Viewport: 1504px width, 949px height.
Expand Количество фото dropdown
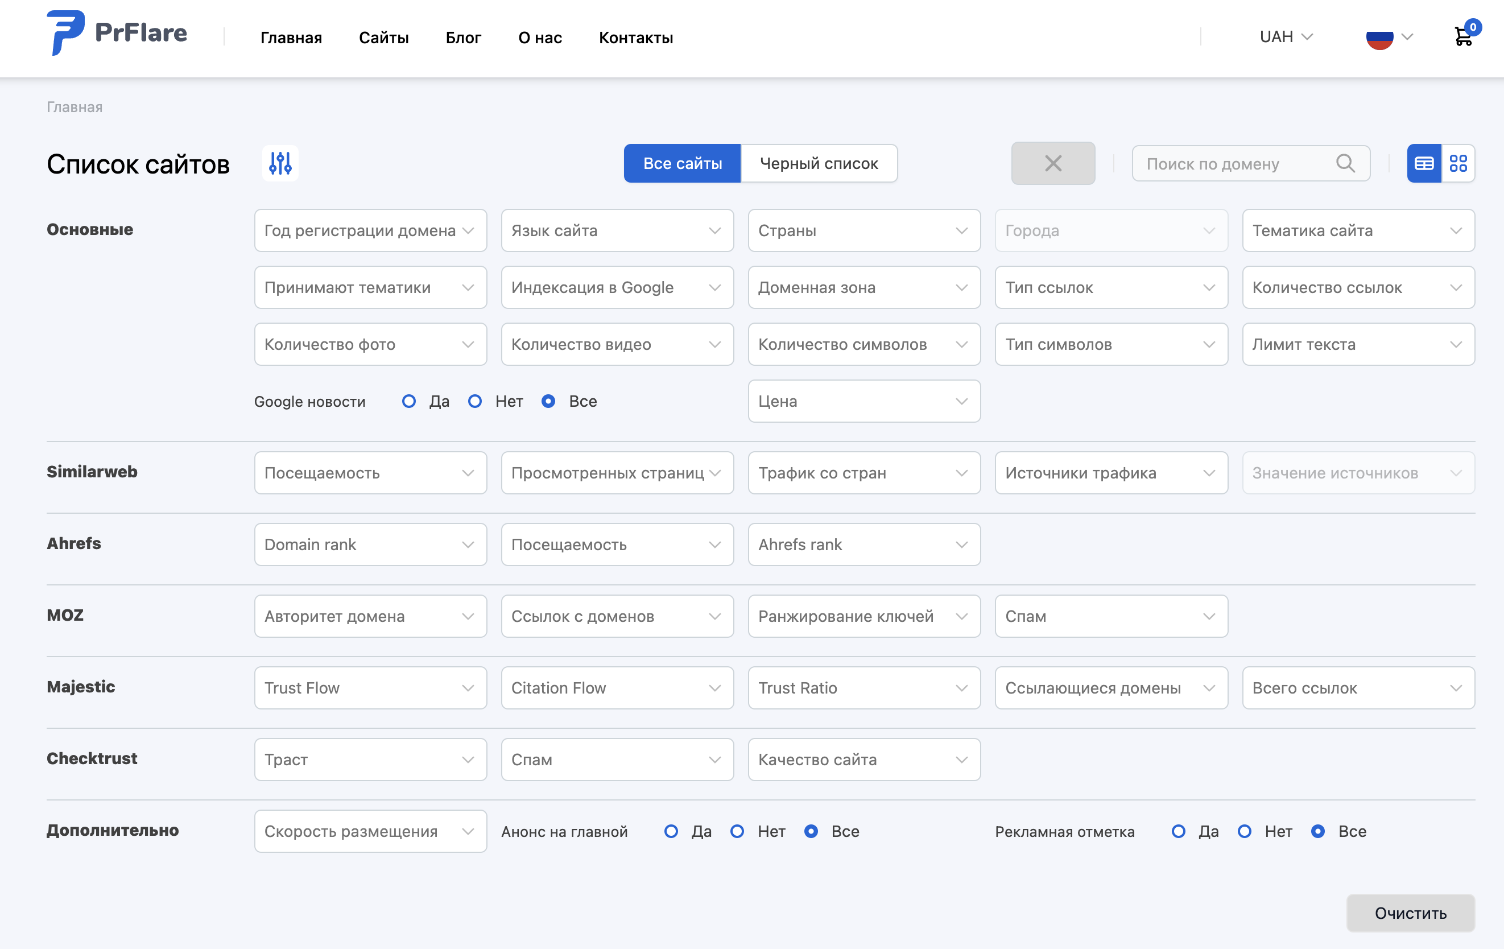point(370,344)
